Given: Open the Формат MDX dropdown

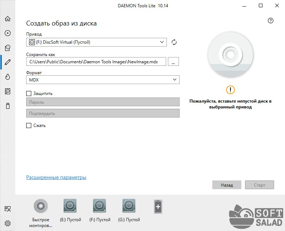Looking at the screenshot, I should 103,80.
